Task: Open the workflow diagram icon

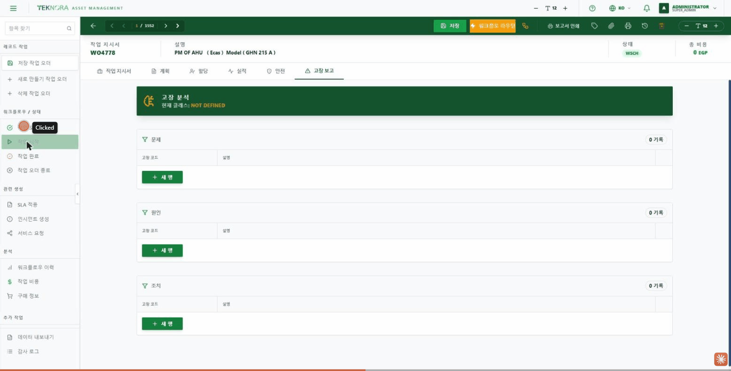Action: (525, 26)
